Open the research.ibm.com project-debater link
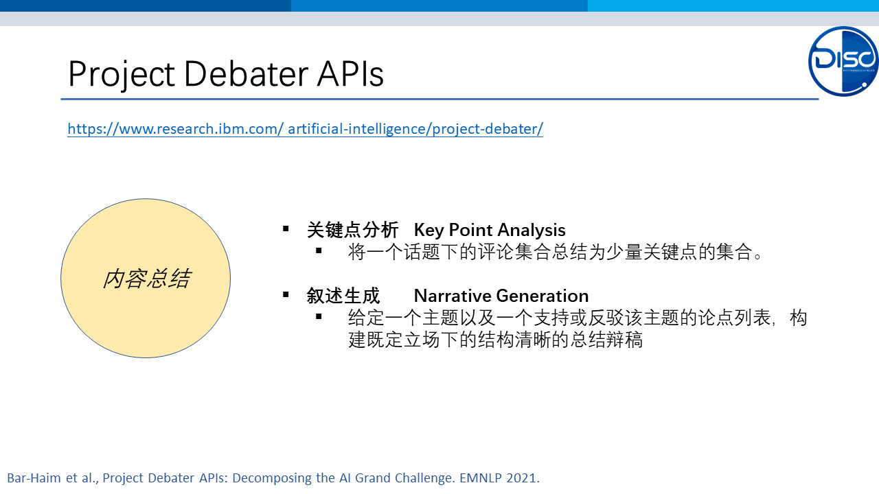Image resolution: width=879 pixels, height=494 pixels. tap(305, 128)
